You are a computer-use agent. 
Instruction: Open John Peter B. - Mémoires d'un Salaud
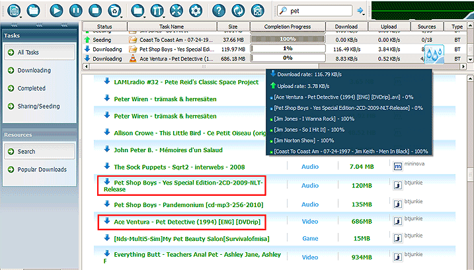pyautogui.click(x=168, y=150)
